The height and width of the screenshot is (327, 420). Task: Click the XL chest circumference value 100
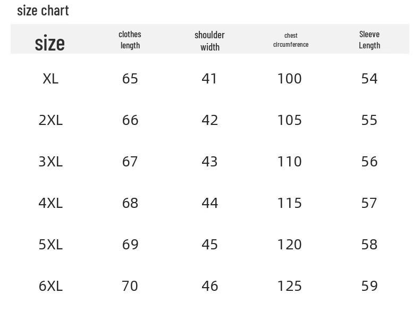click(x=289, y=79)
